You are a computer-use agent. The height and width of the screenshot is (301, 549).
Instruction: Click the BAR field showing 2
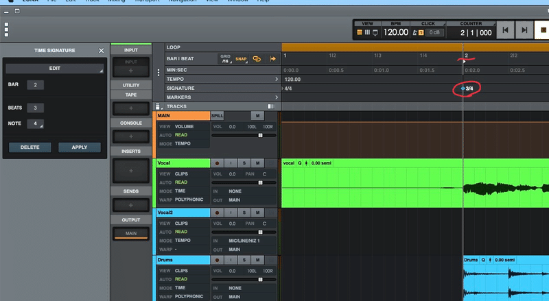(x=35, y=85)
